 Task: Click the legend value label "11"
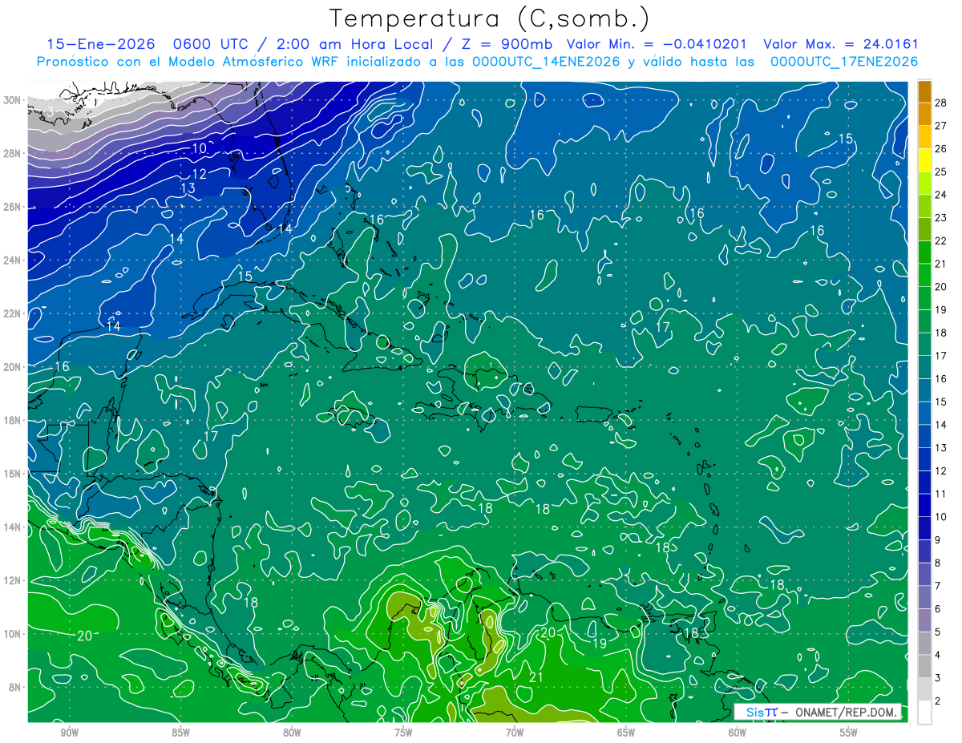coord(941,495)
